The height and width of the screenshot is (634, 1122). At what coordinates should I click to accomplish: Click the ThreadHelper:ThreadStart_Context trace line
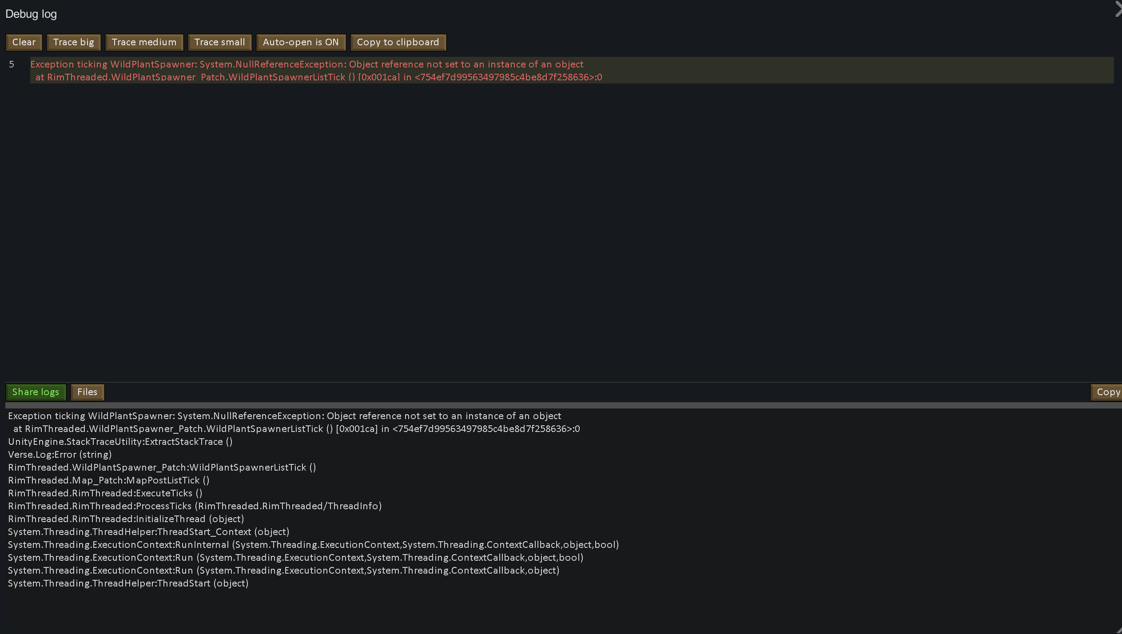pyautogui.click(x=148, y=531)
